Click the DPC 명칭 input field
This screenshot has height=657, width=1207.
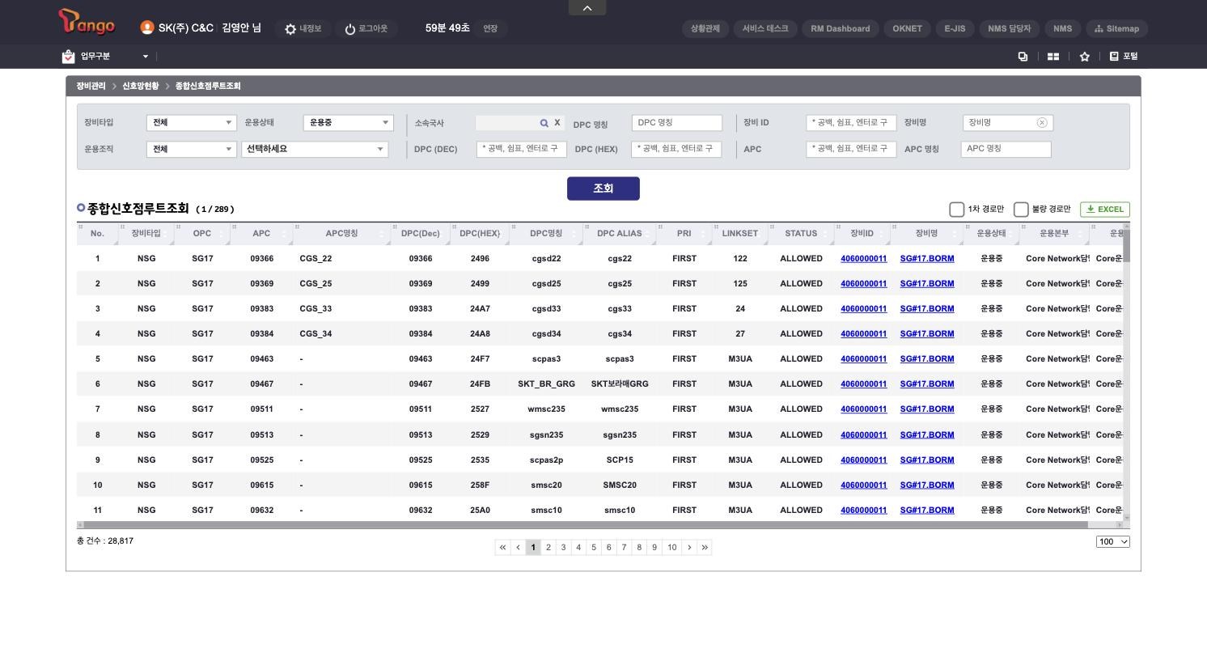click(677, 123)
